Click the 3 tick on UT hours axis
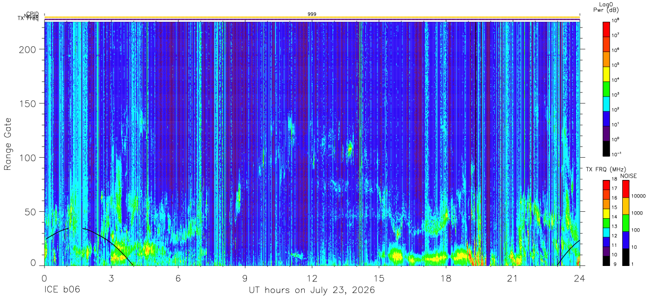 coord(111,278)
